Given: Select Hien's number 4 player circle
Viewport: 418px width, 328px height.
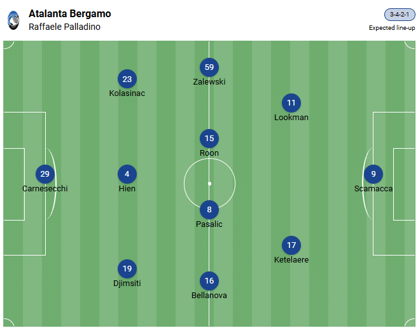Looking at the screenshot, I should tap(127, 174).
